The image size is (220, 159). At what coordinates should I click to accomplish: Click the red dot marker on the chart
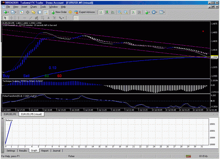click(x=203, y=31)
